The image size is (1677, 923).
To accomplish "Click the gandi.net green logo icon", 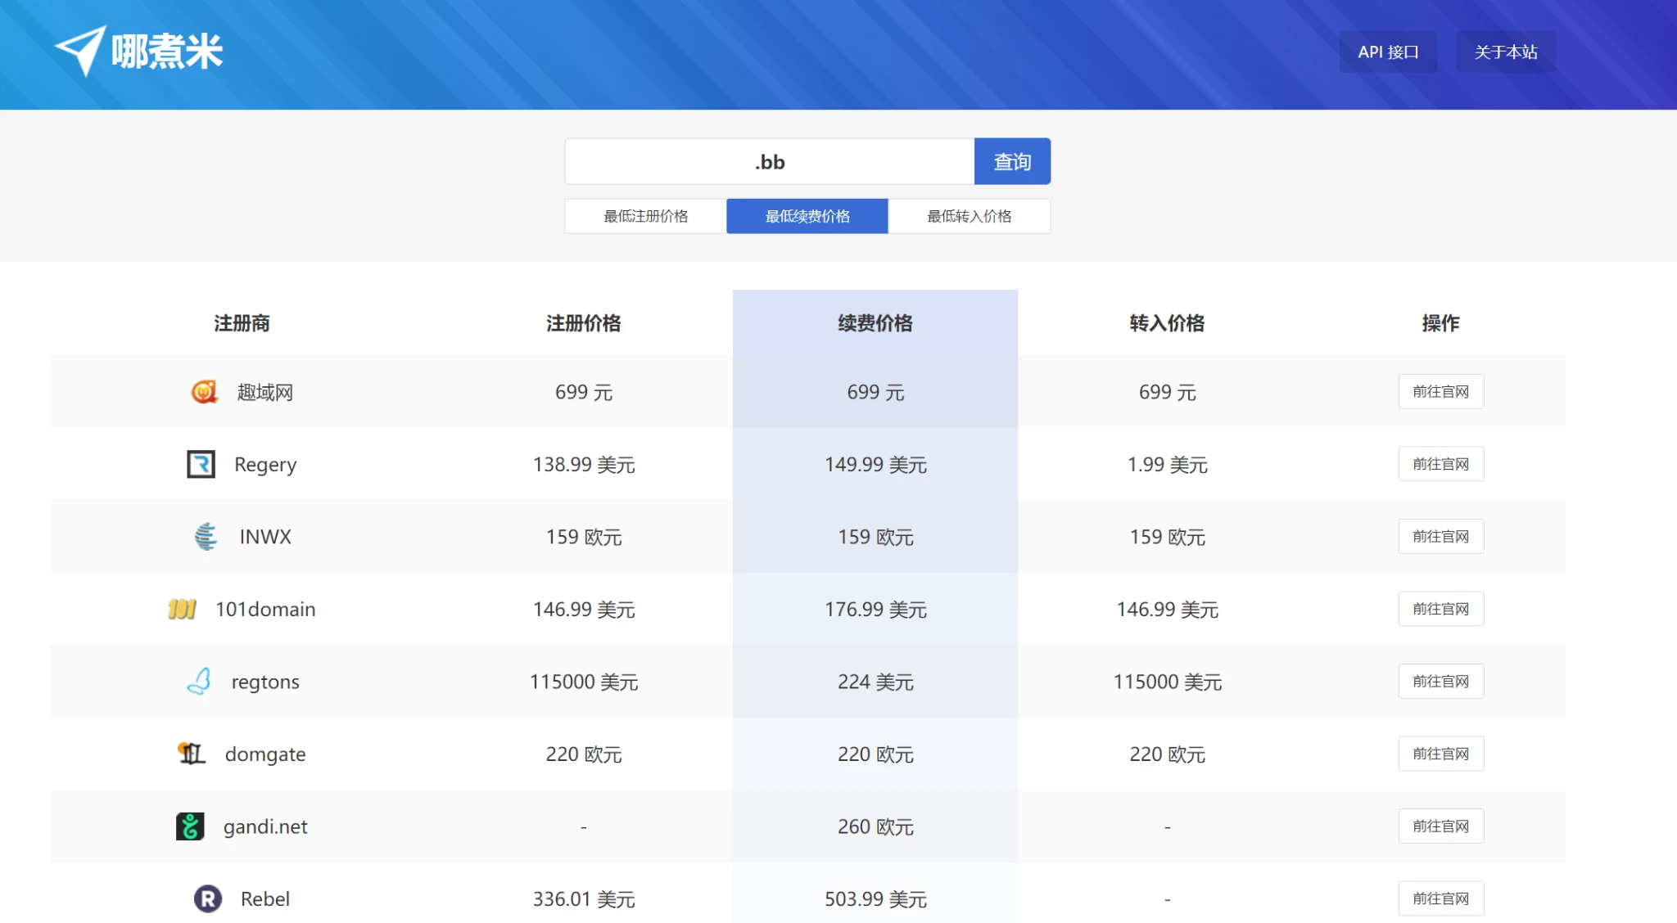I will pyautogui.click(x=190, y=826).
